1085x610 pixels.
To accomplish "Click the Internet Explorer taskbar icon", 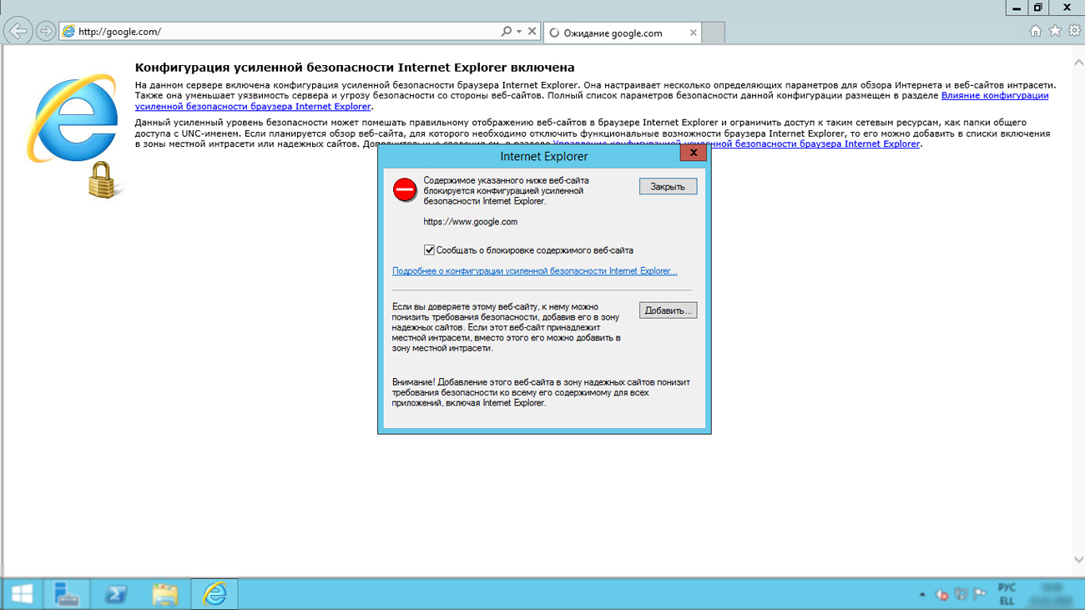I will click(x=214, y=594).
